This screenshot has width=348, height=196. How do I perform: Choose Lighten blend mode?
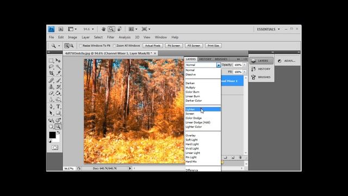[203, 109]
